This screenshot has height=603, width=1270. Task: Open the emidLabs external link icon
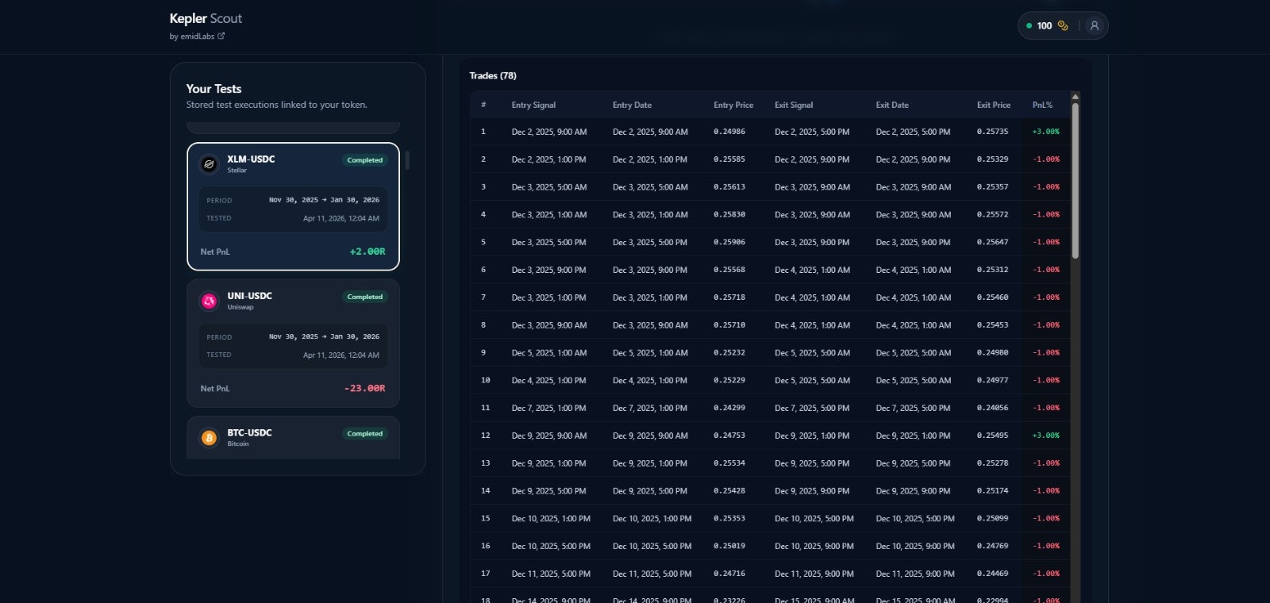(x=221, y=36)
